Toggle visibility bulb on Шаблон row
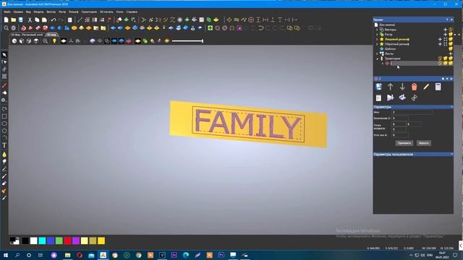The image size is (463, 260). pos(451,49)
